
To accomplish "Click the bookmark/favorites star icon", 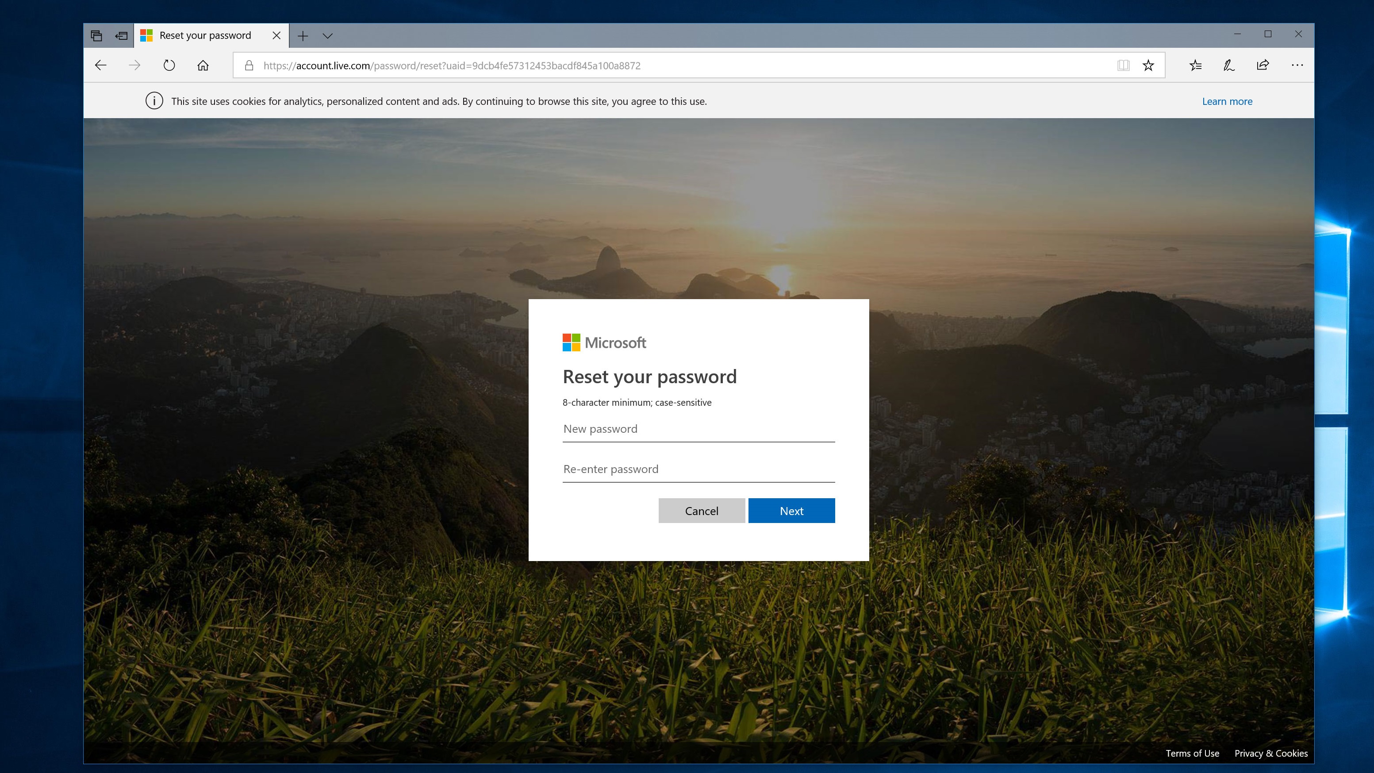I will [x=1149, y=65].
